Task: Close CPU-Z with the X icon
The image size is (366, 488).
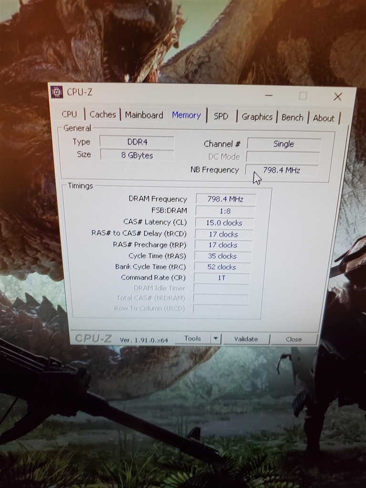Action: coord(337,97)
